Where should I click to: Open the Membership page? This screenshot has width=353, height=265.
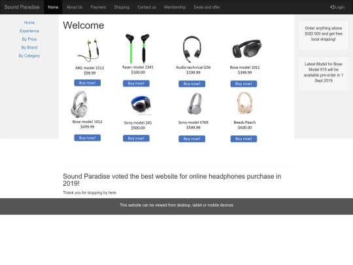click(x=175, y=7)
